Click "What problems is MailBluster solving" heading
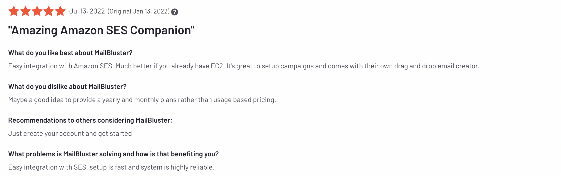561x176 pixels. [x=113, y=154]
